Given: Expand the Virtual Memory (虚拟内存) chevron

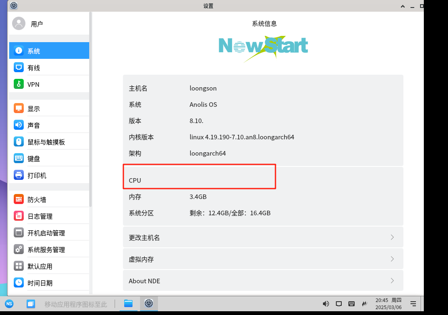Looking at the screenshot, I should pyautogui.click(x=392, y=259).
